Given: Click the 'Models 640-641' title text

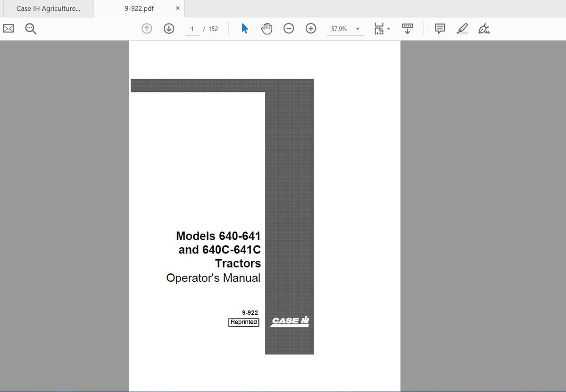Looking at the screenshot, I should click(x=218, y=236).
